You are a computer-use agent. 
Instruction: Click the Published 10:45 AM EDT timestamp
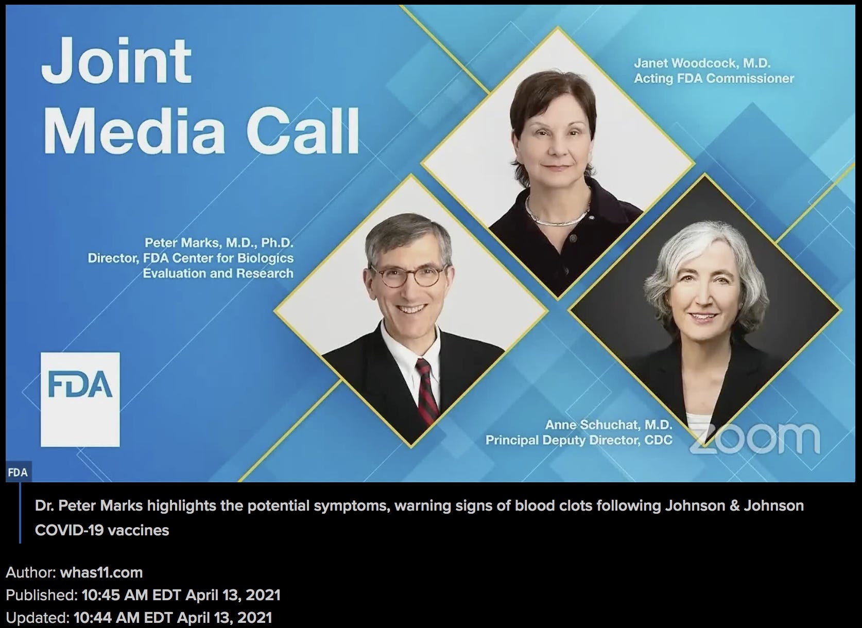pyautogui.click(x=143, y=595)
